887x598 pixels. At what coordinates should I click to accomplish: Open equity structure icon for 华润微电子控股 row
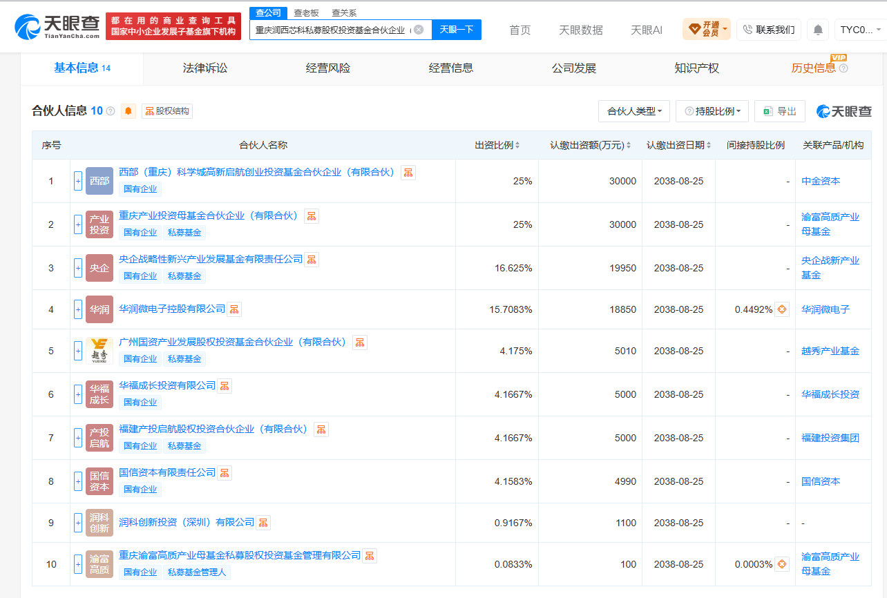click(x=234, y=309)
